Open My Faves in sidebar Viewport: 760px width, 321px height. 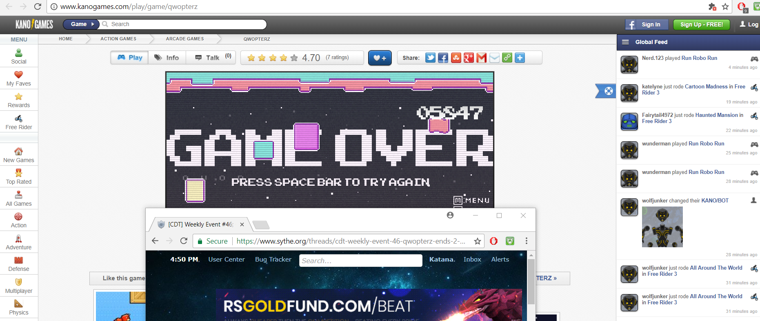point(19,78)
